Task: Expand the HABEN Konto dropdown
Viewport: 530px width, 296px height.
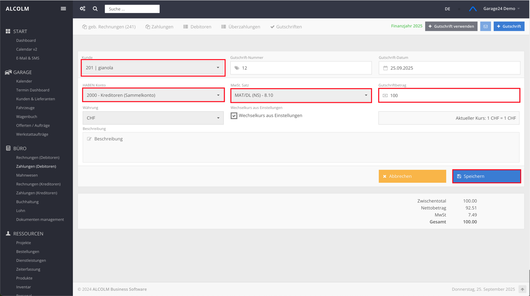Action: [x=153, y=95]
